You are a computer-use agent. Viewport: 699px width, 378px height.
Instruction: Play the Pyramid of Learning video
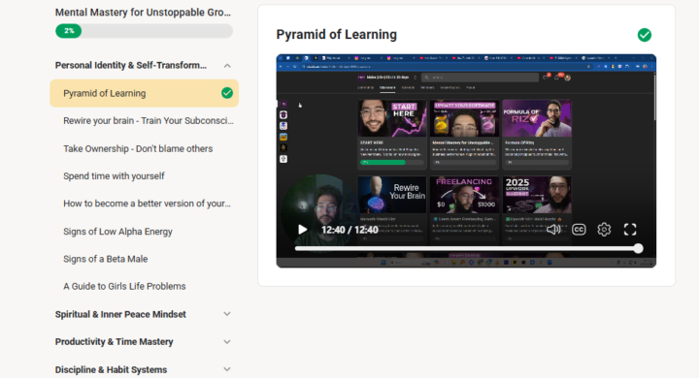click(x=302, y=230)
